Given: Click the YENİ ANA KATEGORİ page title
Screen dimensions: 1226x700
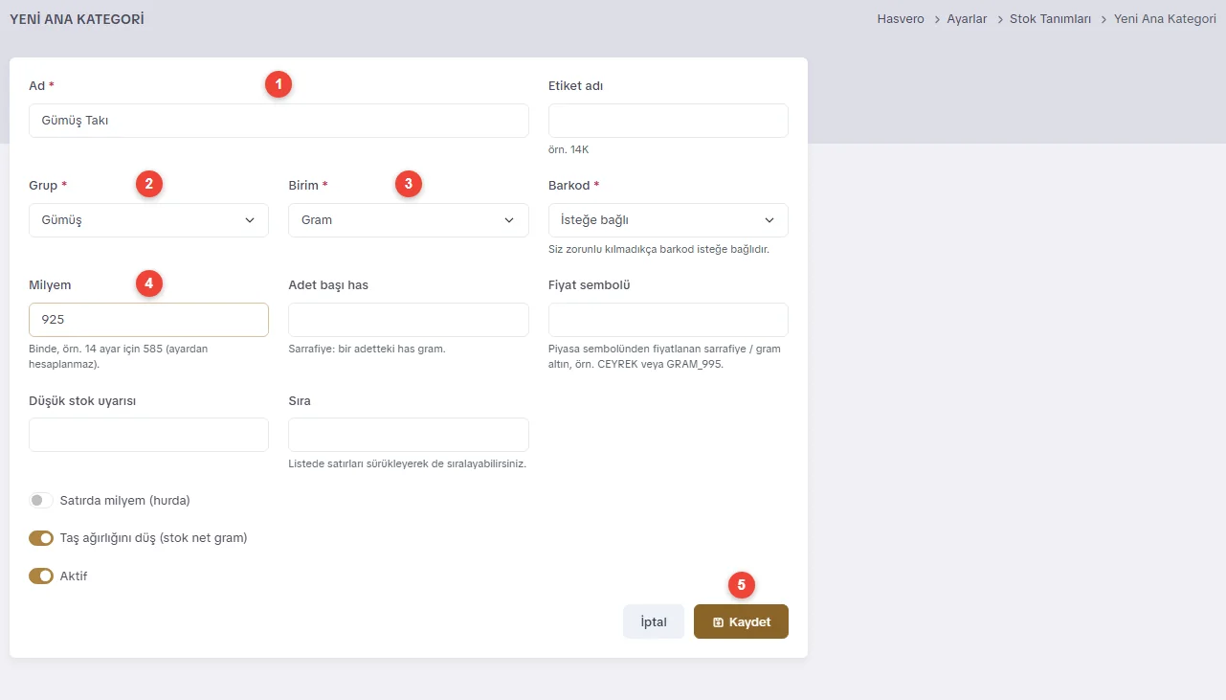Looking at the screenshot, I should 77,19.
